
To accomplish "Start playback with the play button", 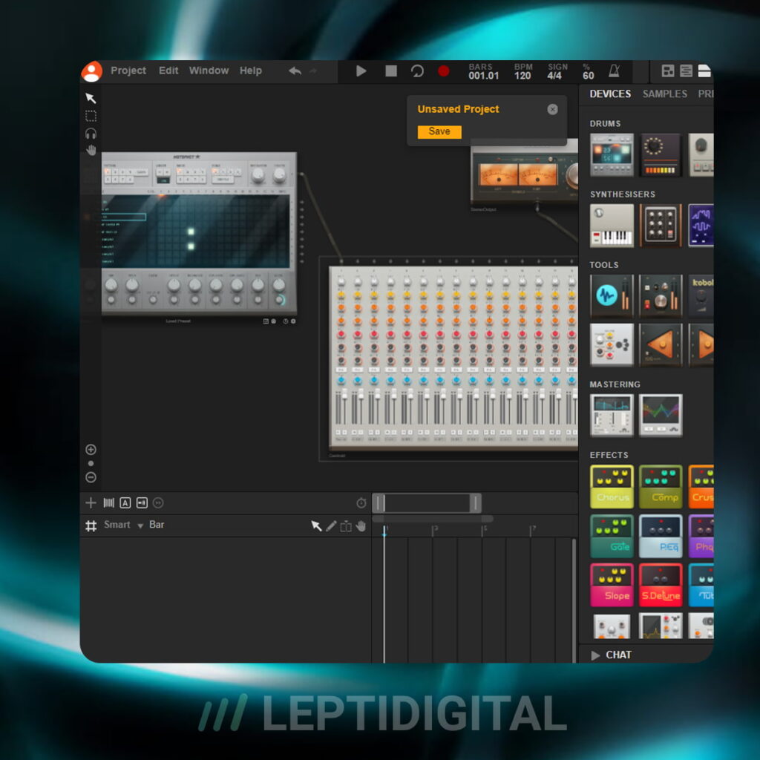I will [361, 71].
